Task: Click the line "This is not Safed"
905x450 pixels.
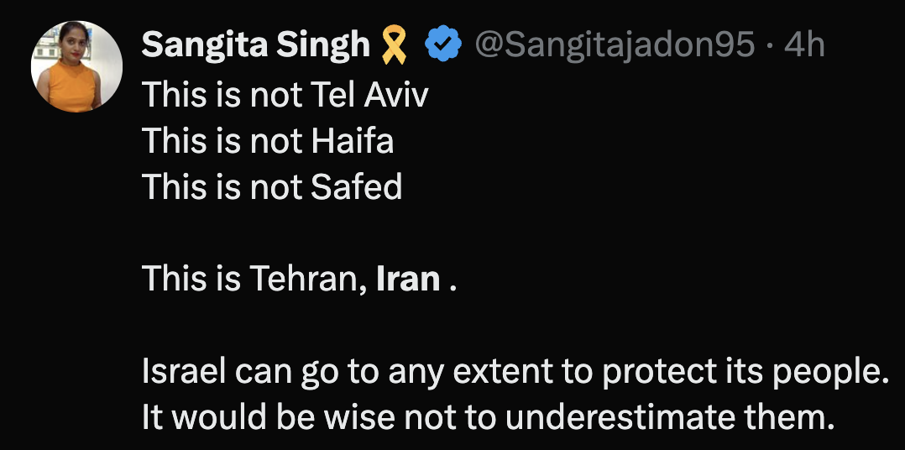Action: [x=272, y=187]
